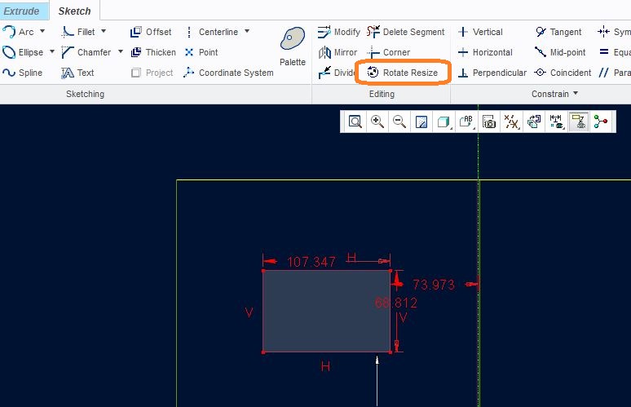Select the Spline tool

pos(23,73)
